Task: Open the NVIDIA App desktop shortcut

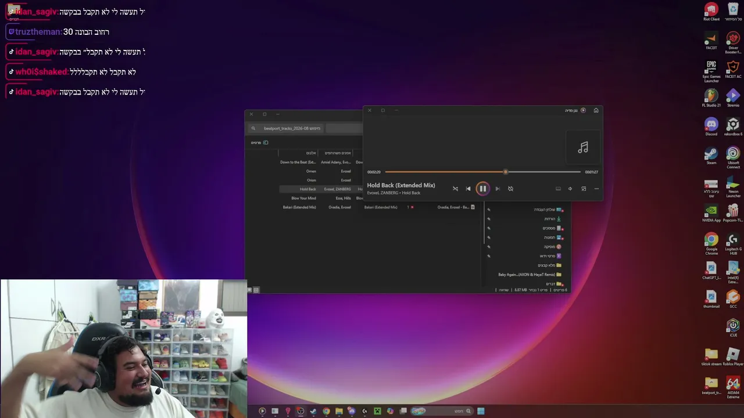Action: click(x=711, y=213)
